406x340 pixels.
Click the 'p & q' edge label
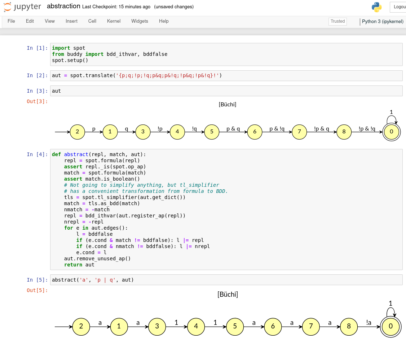(233, 129)
